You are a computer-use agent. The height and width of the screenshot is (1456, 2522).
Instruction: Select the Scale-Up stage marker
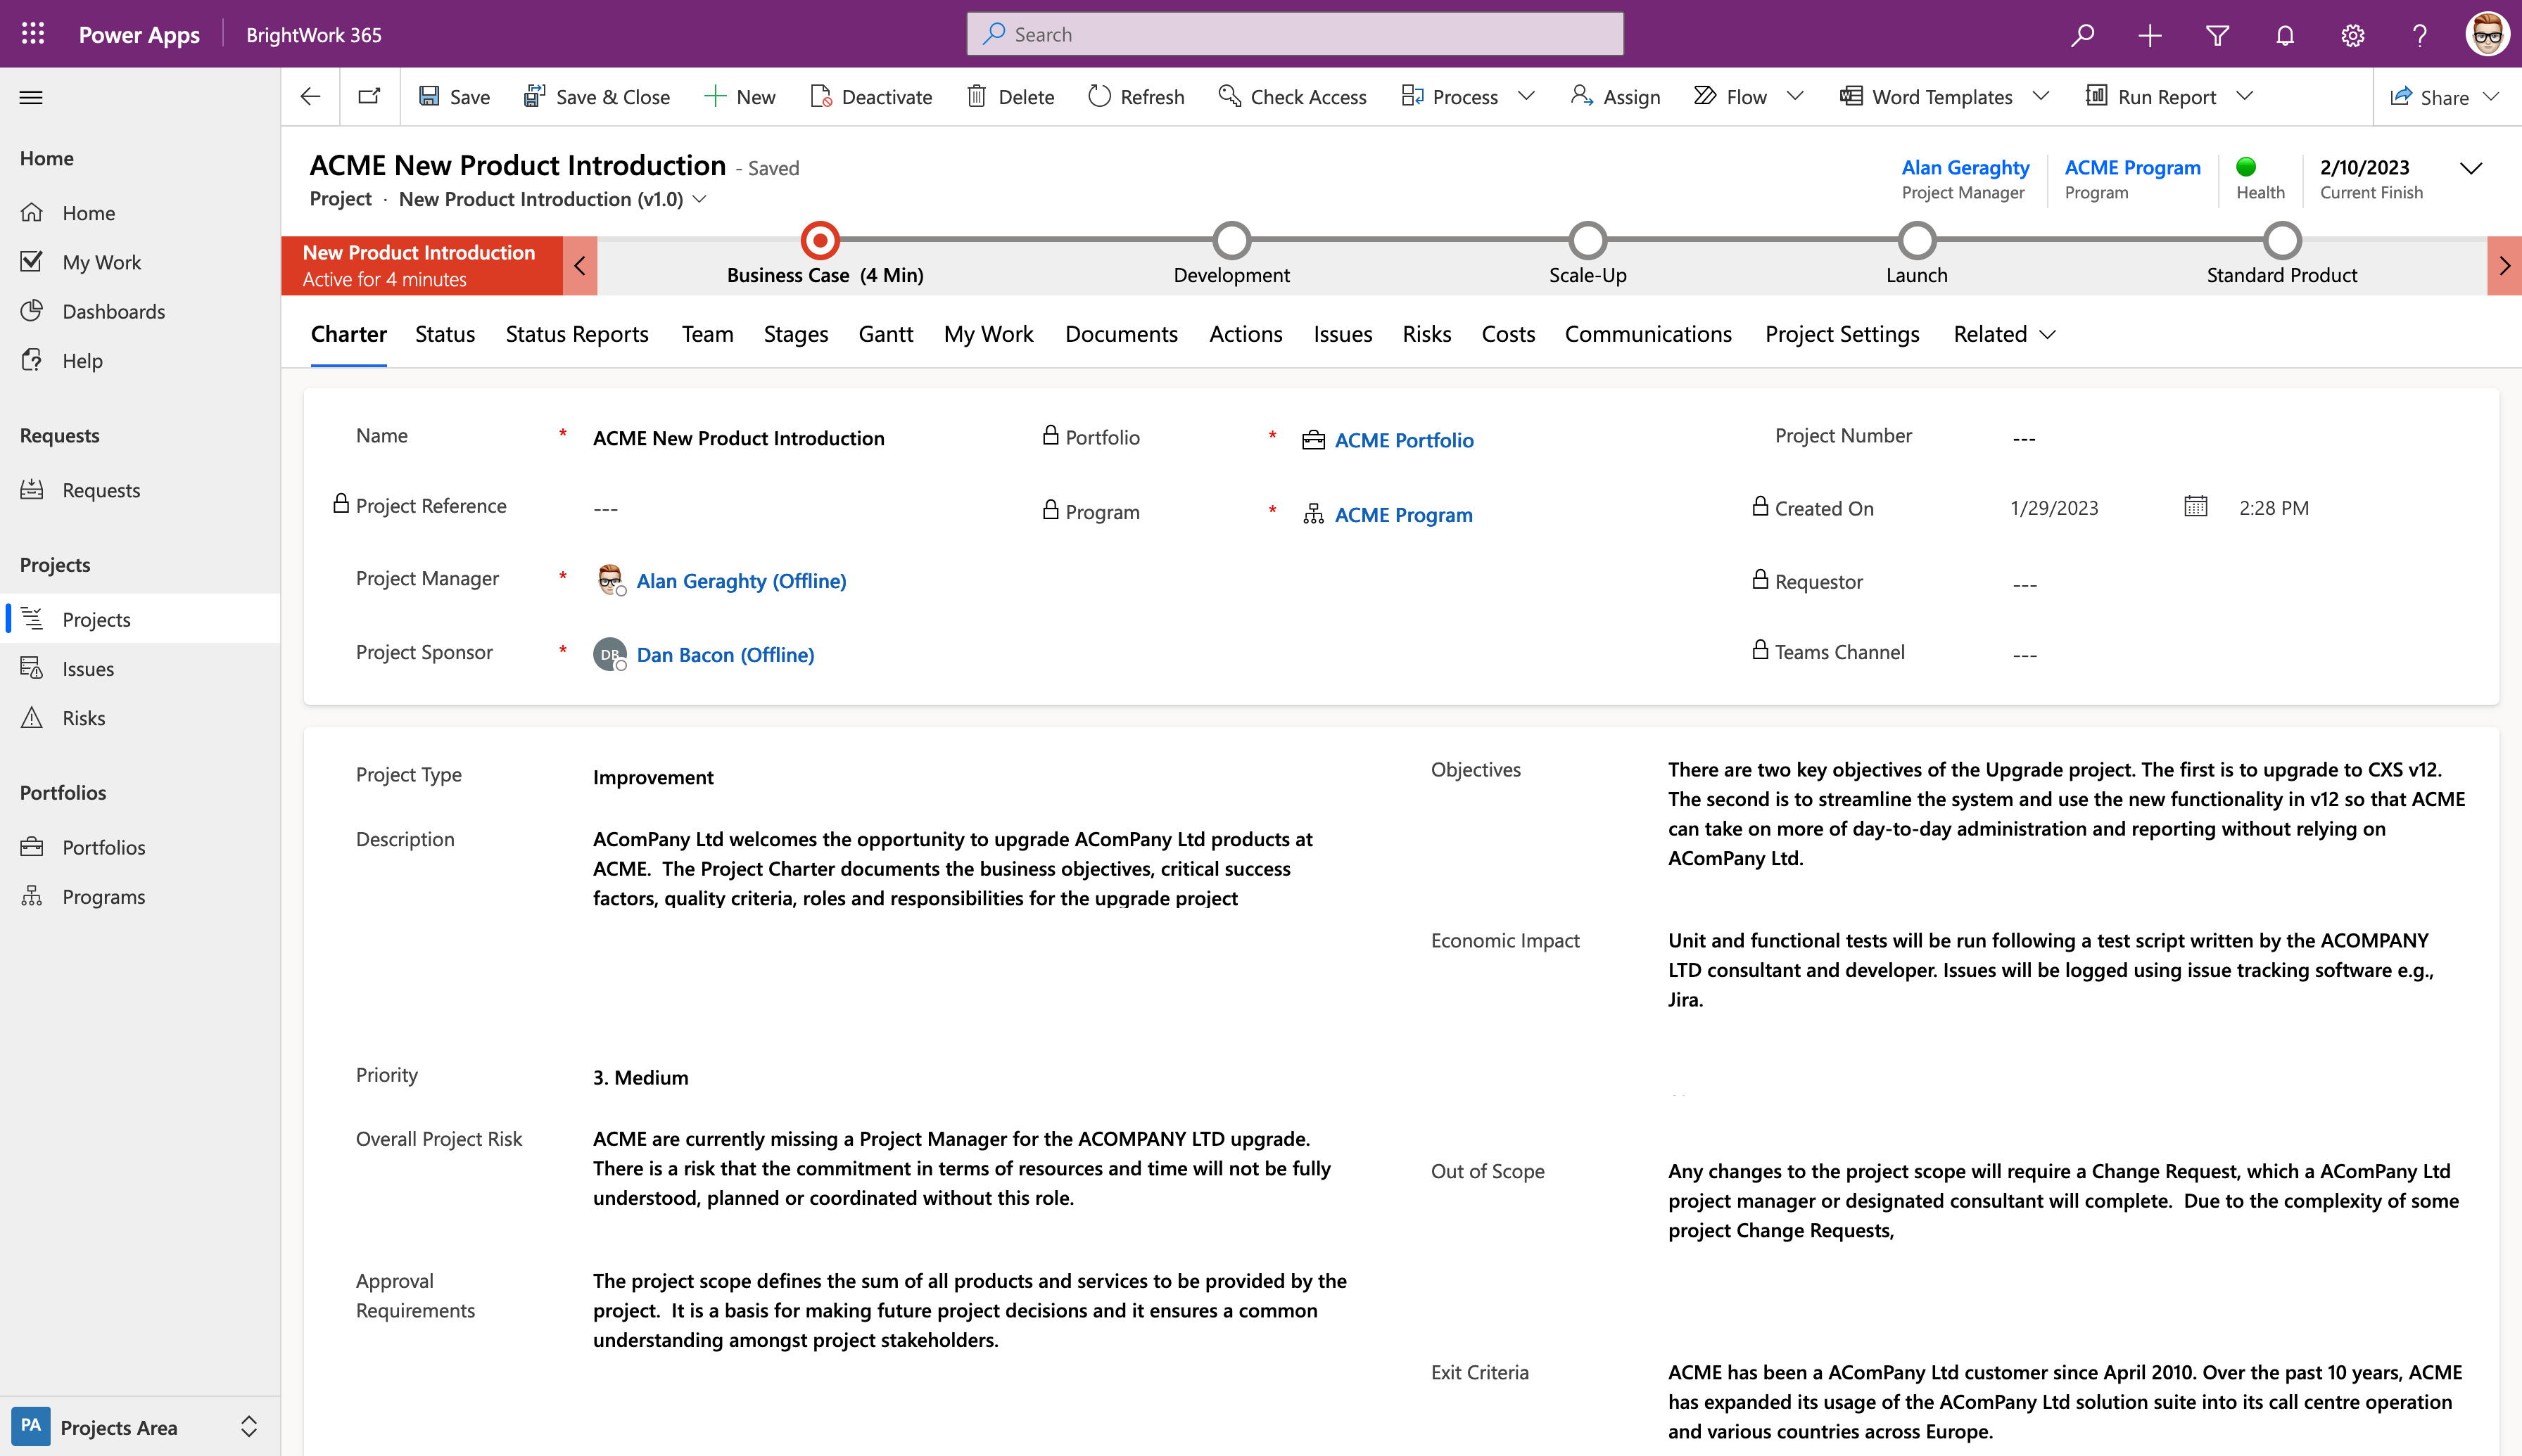(1588, 241)
